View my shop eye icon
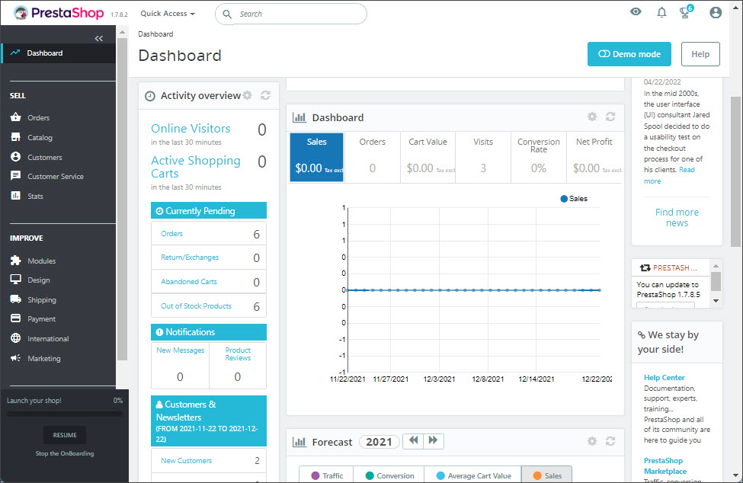 [x=636, y=12]
